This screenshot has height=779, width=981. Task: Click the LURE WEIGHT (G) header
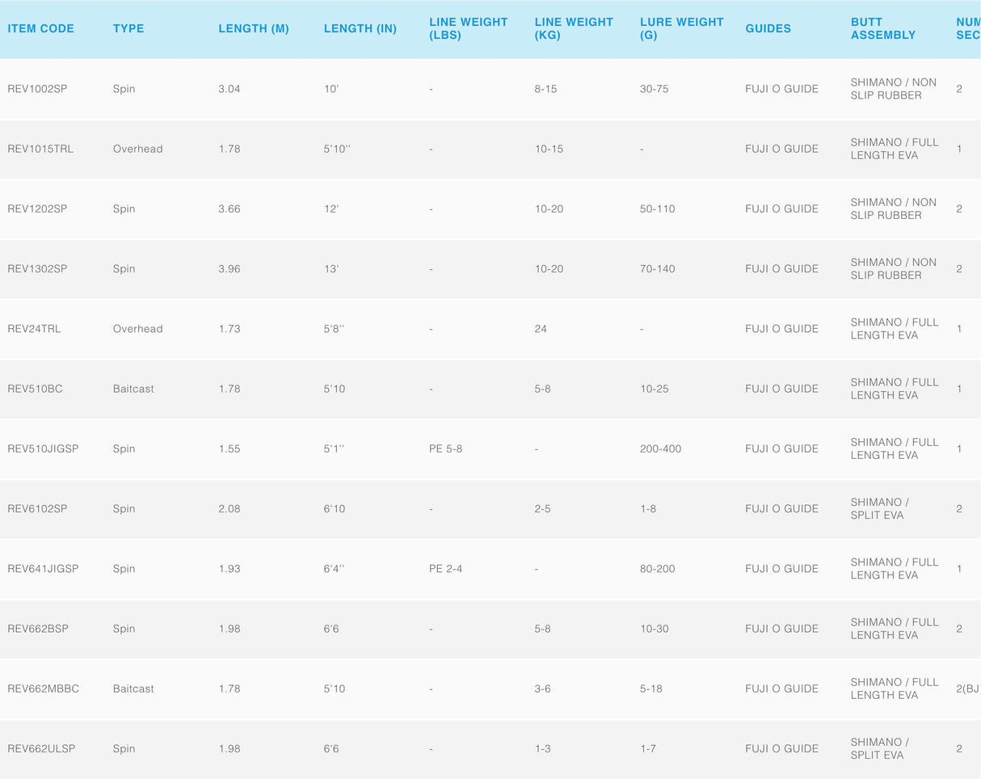(x=681, y=28)
